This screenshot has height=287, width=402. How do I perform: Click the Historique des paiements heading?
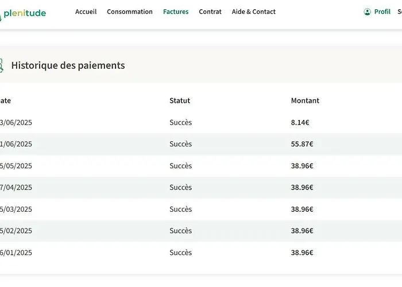pos(68,65)
